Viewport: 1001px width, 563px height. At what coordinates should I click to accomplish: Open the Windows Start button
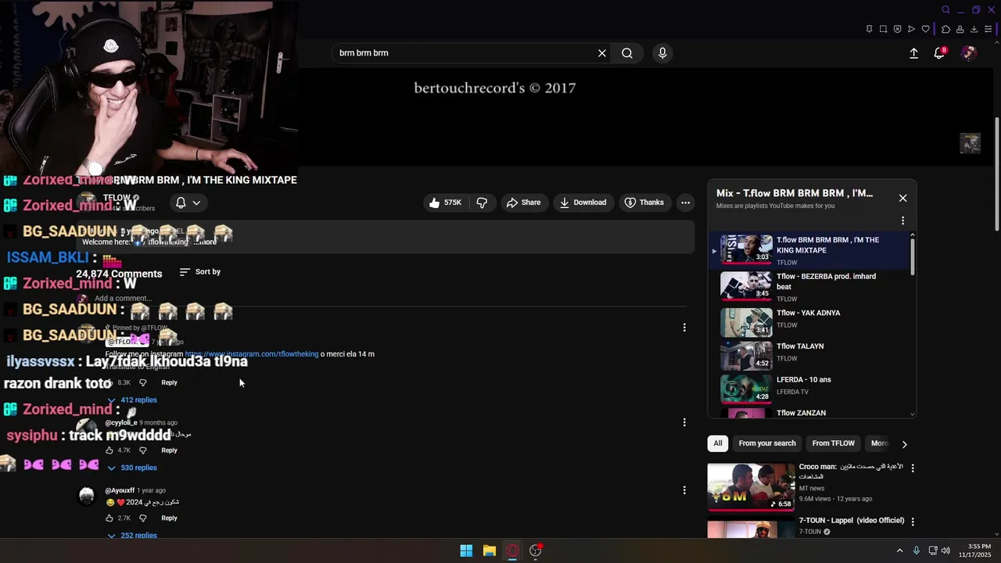(466, 550)
